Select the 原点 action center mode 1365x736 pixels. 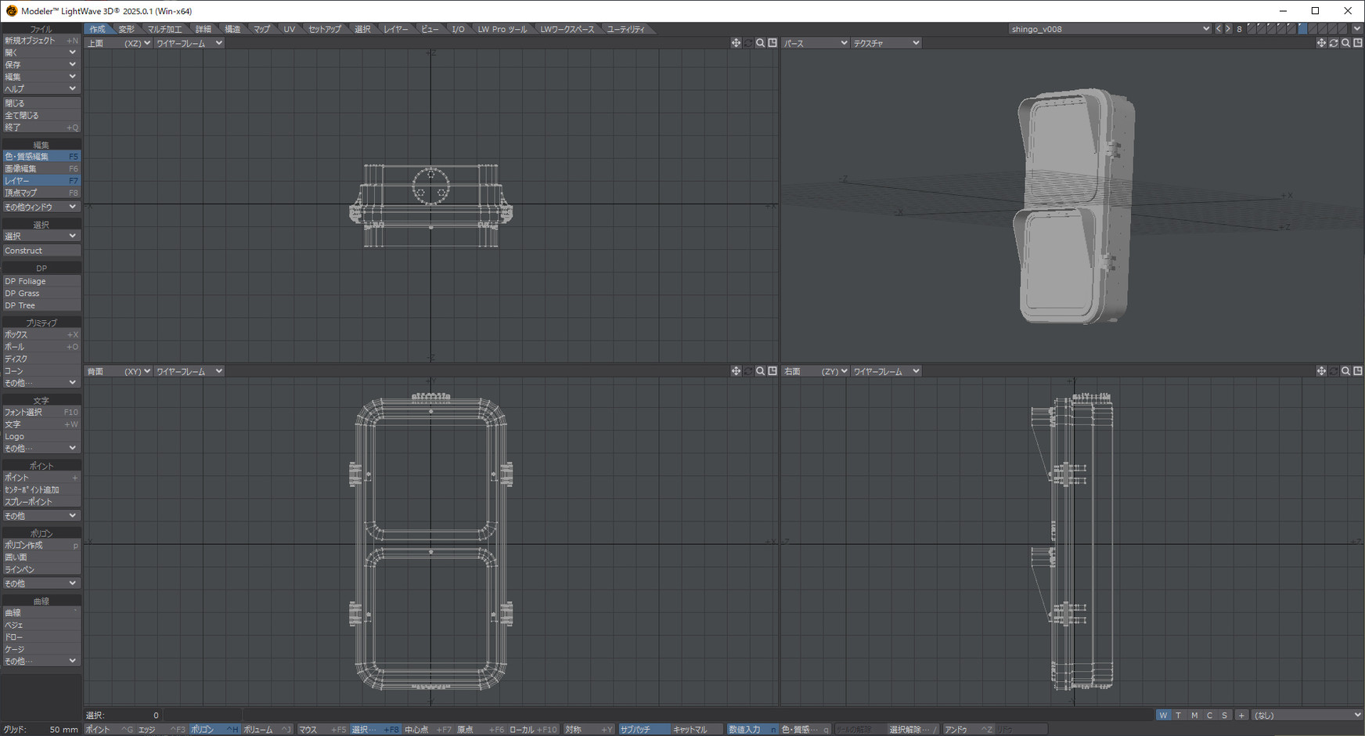pyautogui.click(x=481, y=730)
